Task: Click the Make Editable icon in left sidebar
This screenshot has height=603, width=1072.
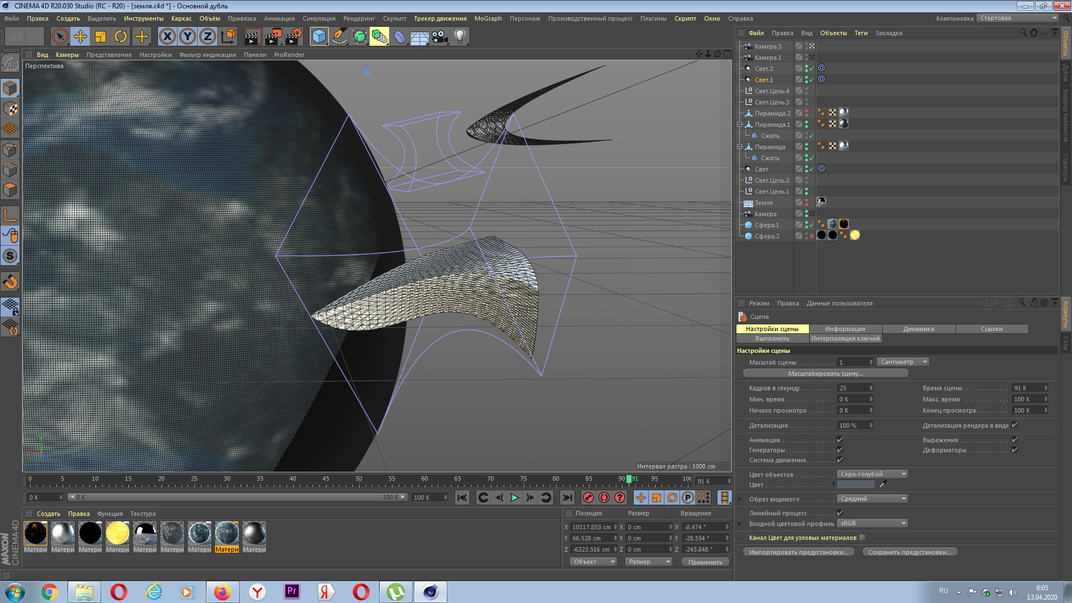Action: 10,63
